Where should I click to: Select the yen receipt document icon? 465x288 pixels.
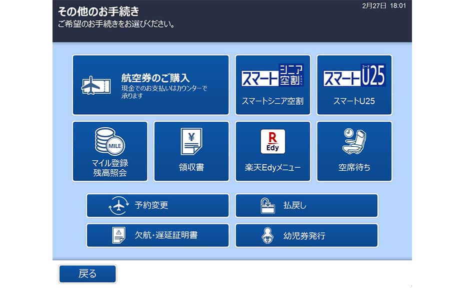tap(191, 141)
